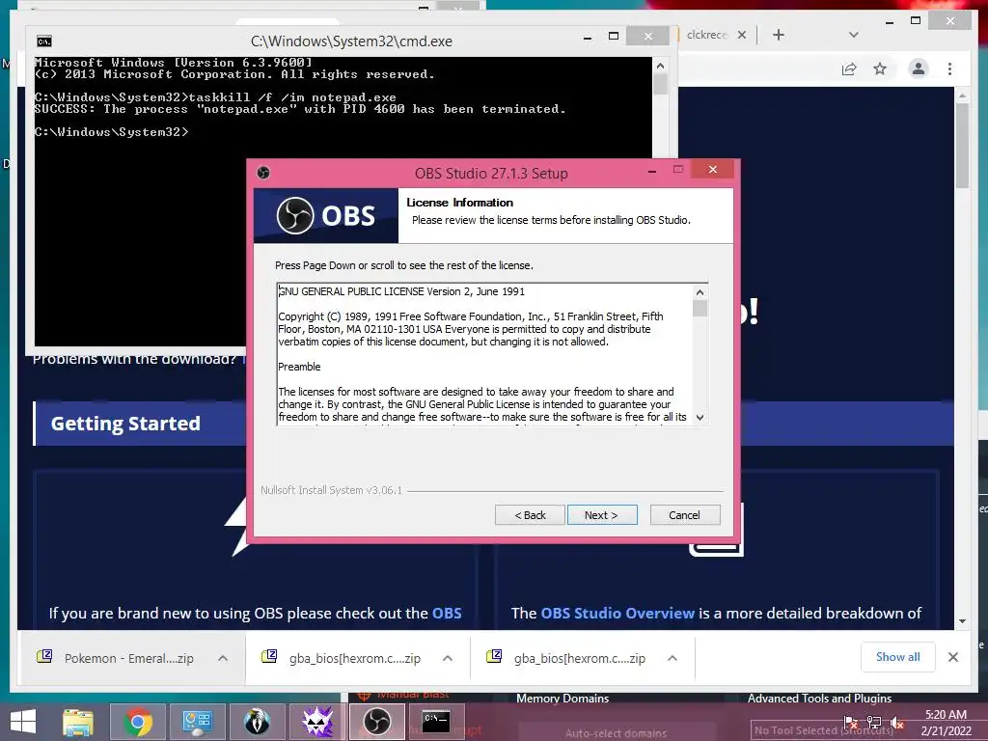Click the license scrollbar down arrow

coord(700,417)
